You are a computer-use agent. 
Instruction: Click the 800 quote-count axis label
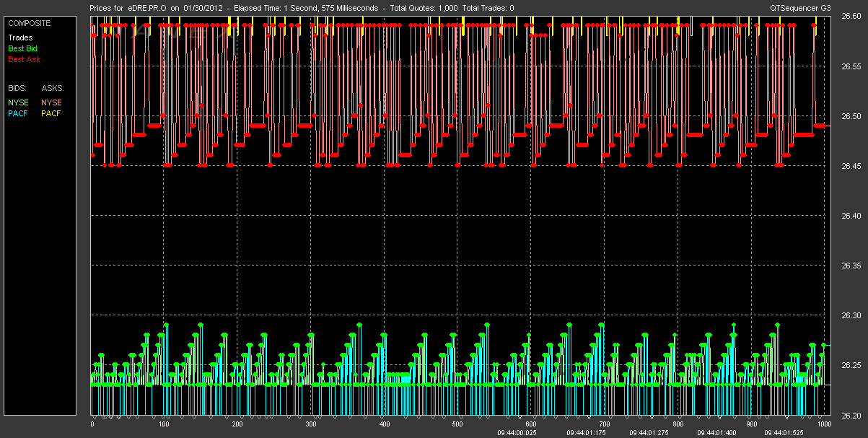click(678, 424)
